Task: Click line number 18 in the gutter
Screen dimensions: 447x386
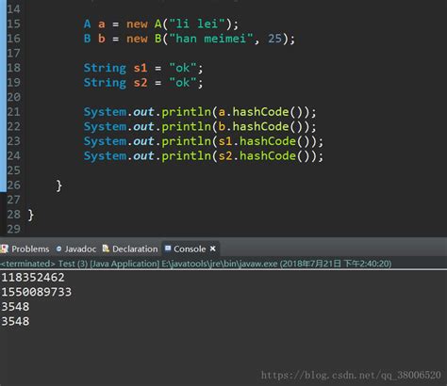Action: pyautogui.click(x=13, y=68)
